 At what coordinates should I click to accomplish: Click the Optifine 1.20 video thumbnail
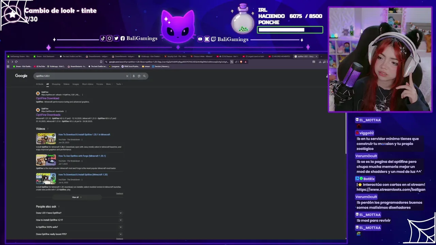point(46,179)
